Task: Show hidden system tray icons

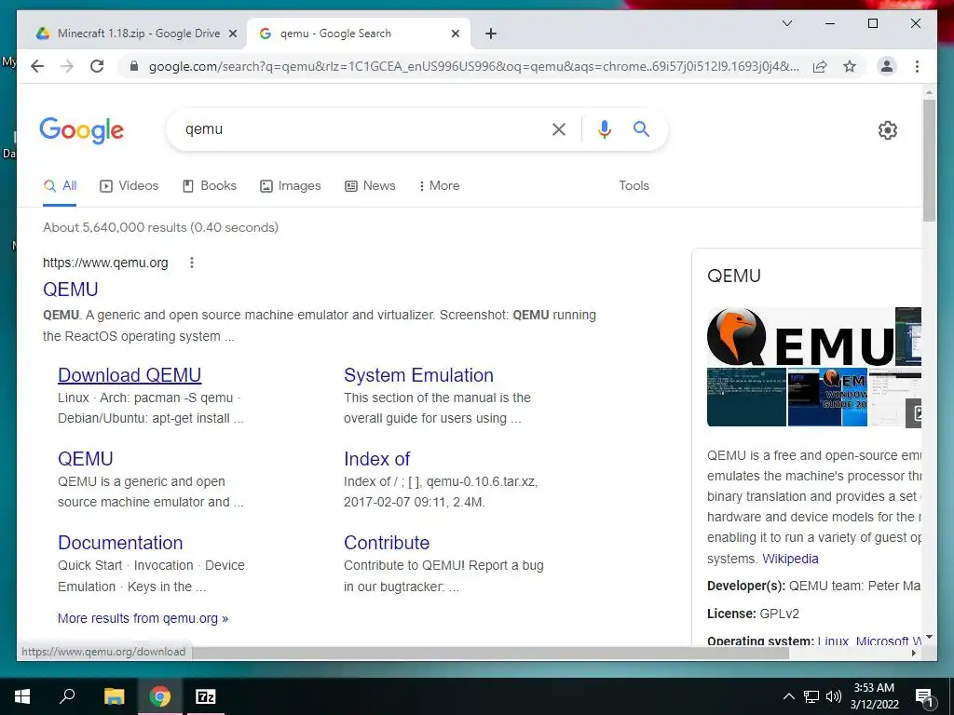Action: tap(788, 696)
